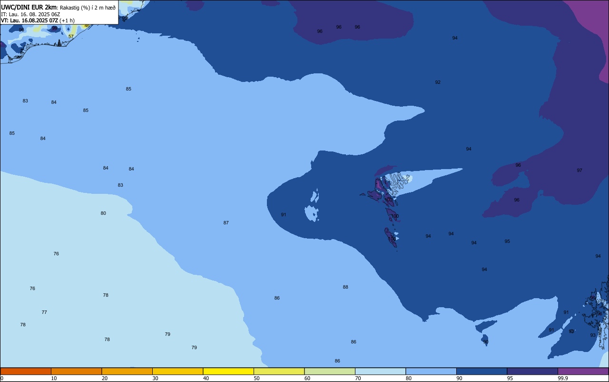Click the 'UWC/DINI EUR 2km' title text
This screenshot has height=382, width=609.
pos(29,7)
